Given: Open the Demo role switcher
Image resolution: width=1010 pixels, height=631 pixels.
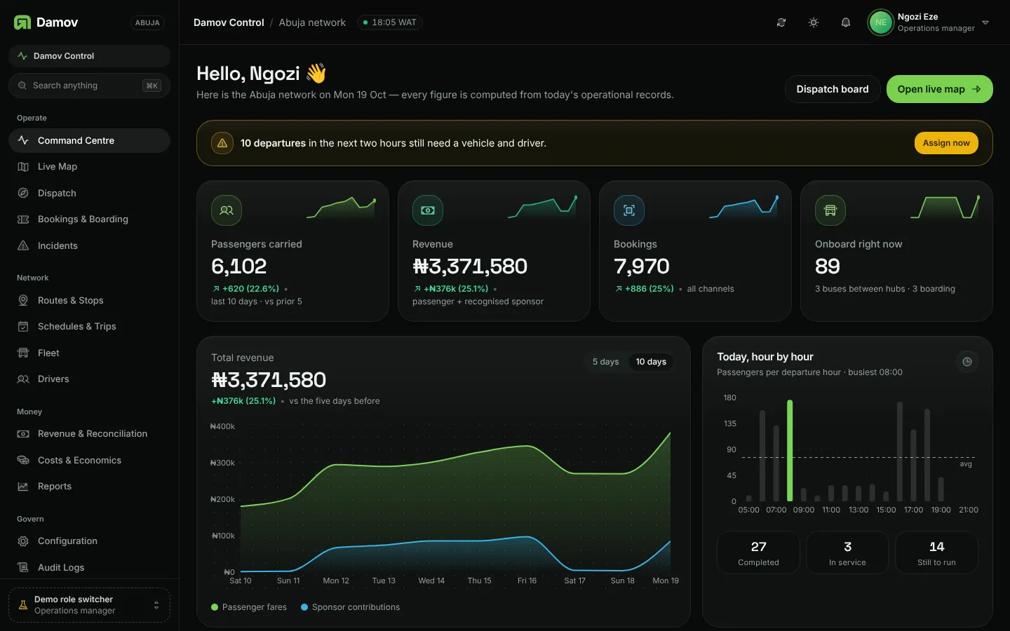Looking at the screenshot, I should coord(89,605).
